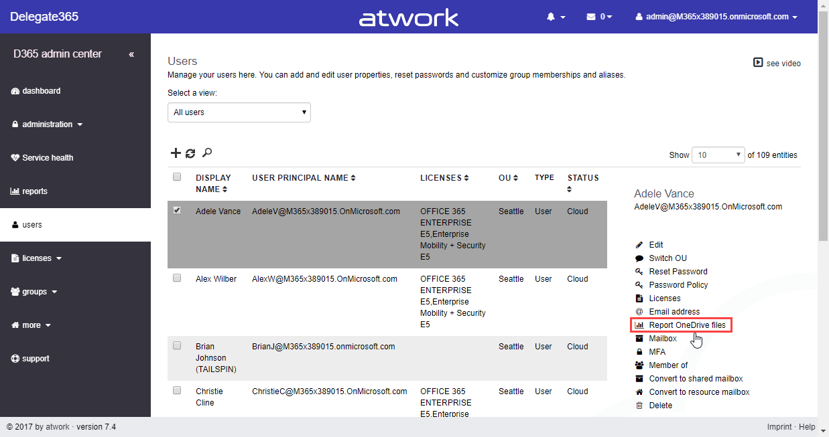
Task: Click the Email address @ icon
Action: [x=639, y=312]
